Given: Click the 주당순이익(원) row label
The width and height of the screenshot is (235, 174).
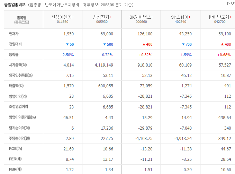Looking at the screenshot, I should [x=19, y=138].
